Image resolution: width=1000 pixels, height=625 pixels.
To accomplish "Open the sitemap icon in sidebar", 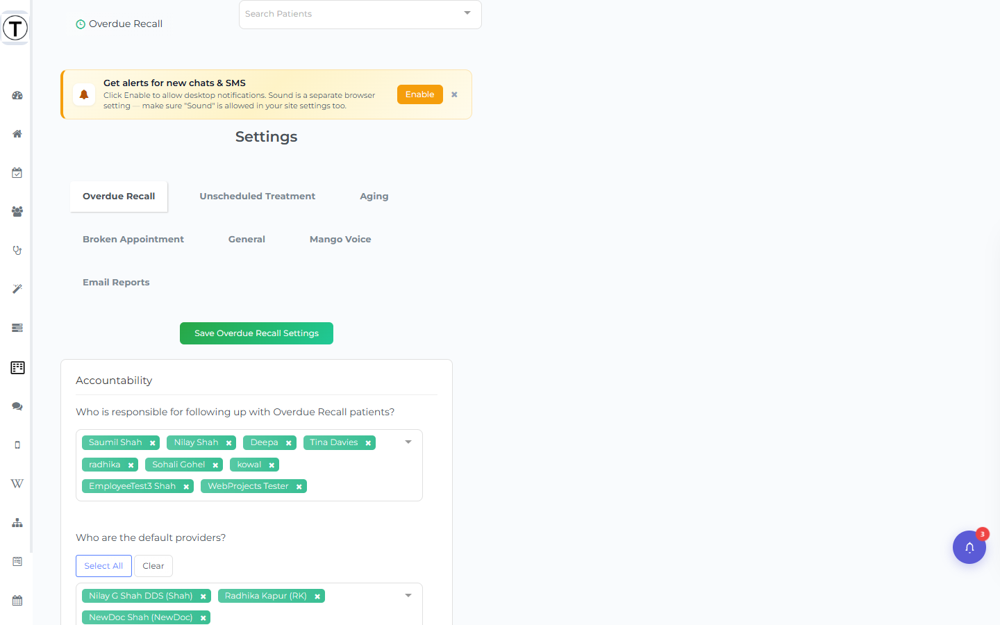I will 17,523.
